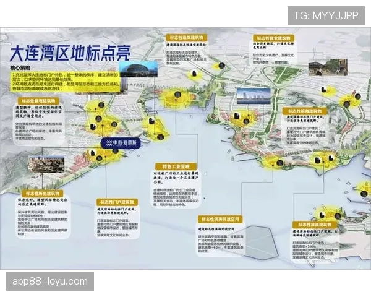Open the aerial historic district photo thumbnail
Viewport: 371px width, 297px height.
click(46, 165)
